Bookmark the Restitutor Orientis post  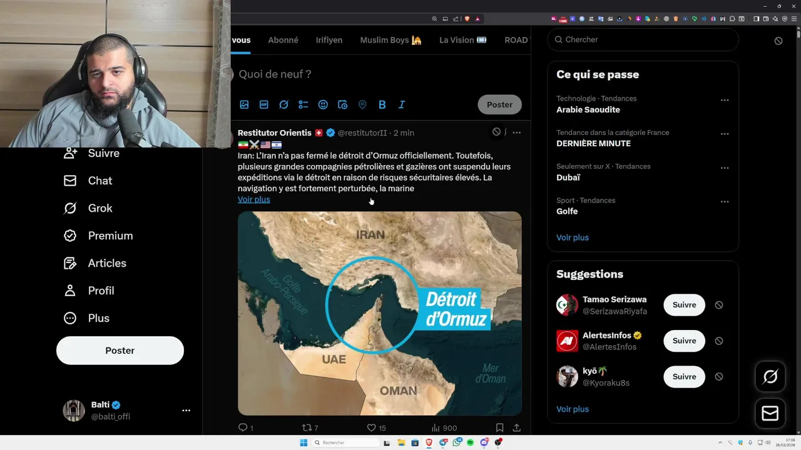[499, 428]
